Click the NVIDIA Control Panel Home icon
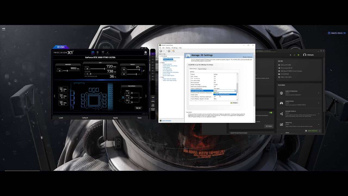This screenshot has height=196, width=348. (173, 51)
